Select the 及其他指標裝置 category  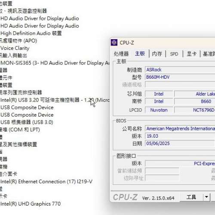[18, 144]
